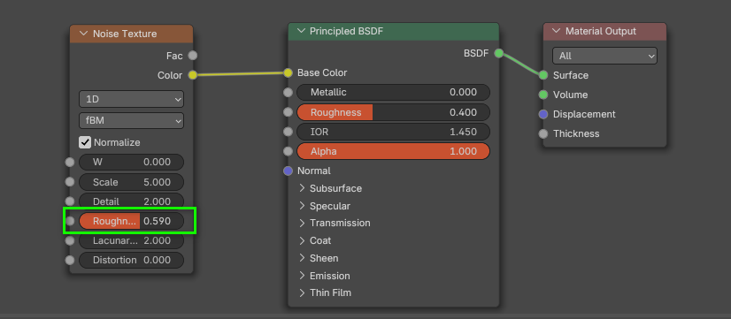The image size is (731, 319).
Task: Click the W value field 0.000
Action: click(132, 162)
